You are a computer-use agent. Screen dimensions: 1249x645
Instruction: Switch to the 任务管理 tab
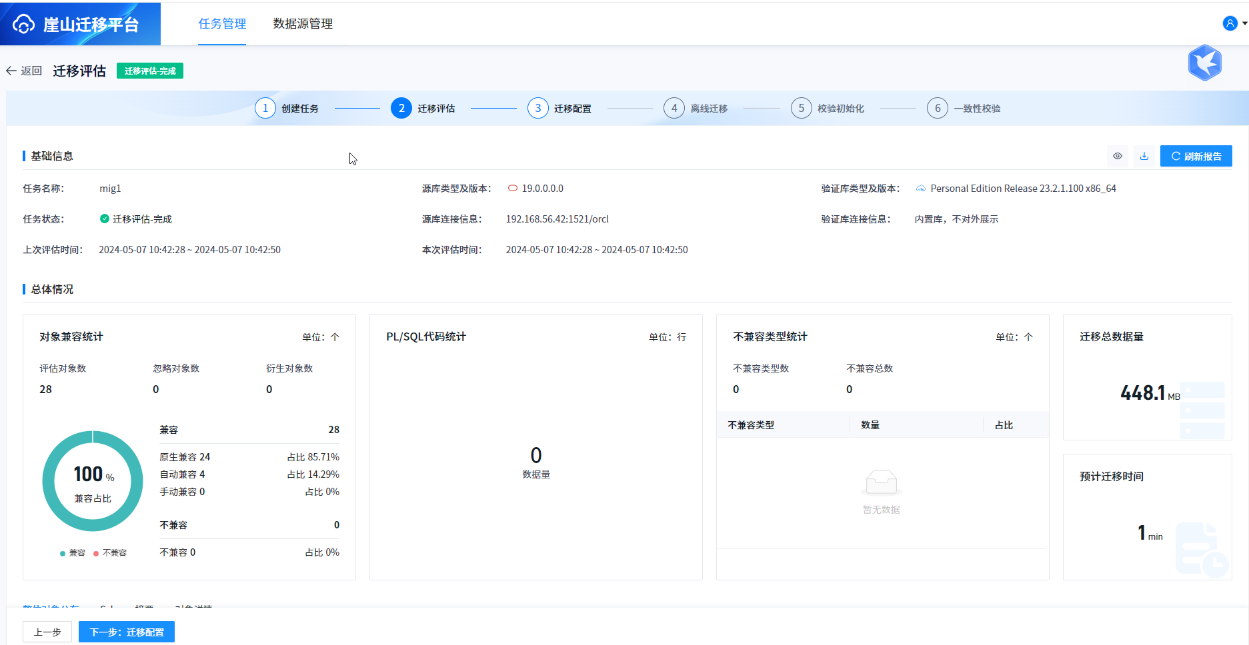[222, 24]
